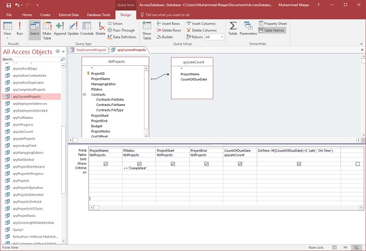Viewport: 366px width, 251px height.
Task: Open the tblCurrentProjects document tab
Action: coord(93,50)
